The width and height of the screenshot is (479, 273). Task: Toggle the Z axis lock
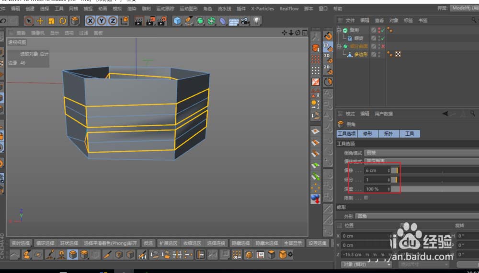click(x=113, y=21)
